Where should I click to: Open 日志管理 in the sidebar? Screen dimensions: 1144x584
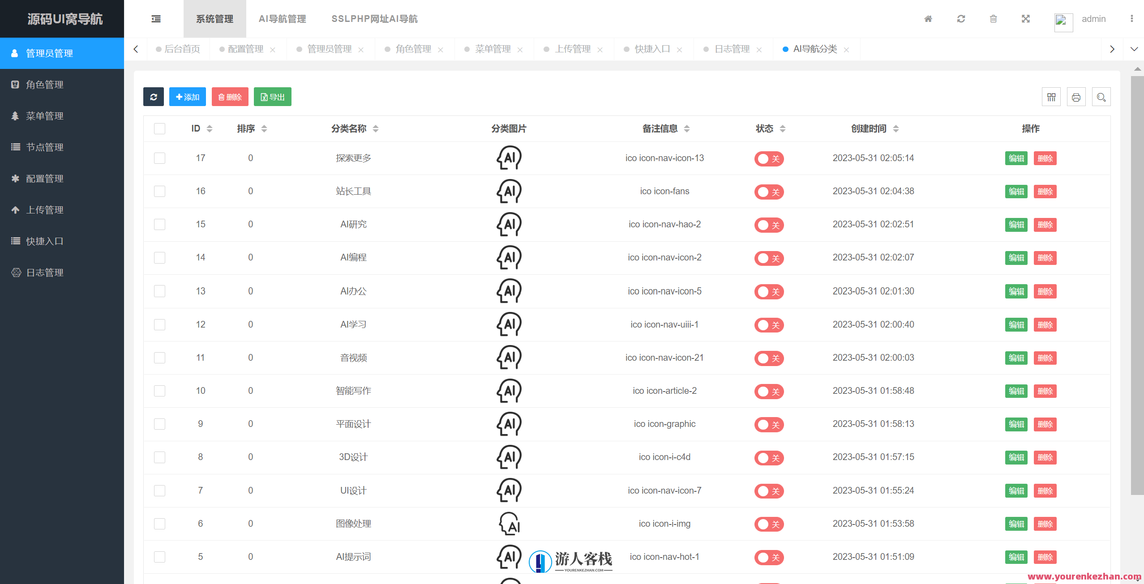[45, 272]
